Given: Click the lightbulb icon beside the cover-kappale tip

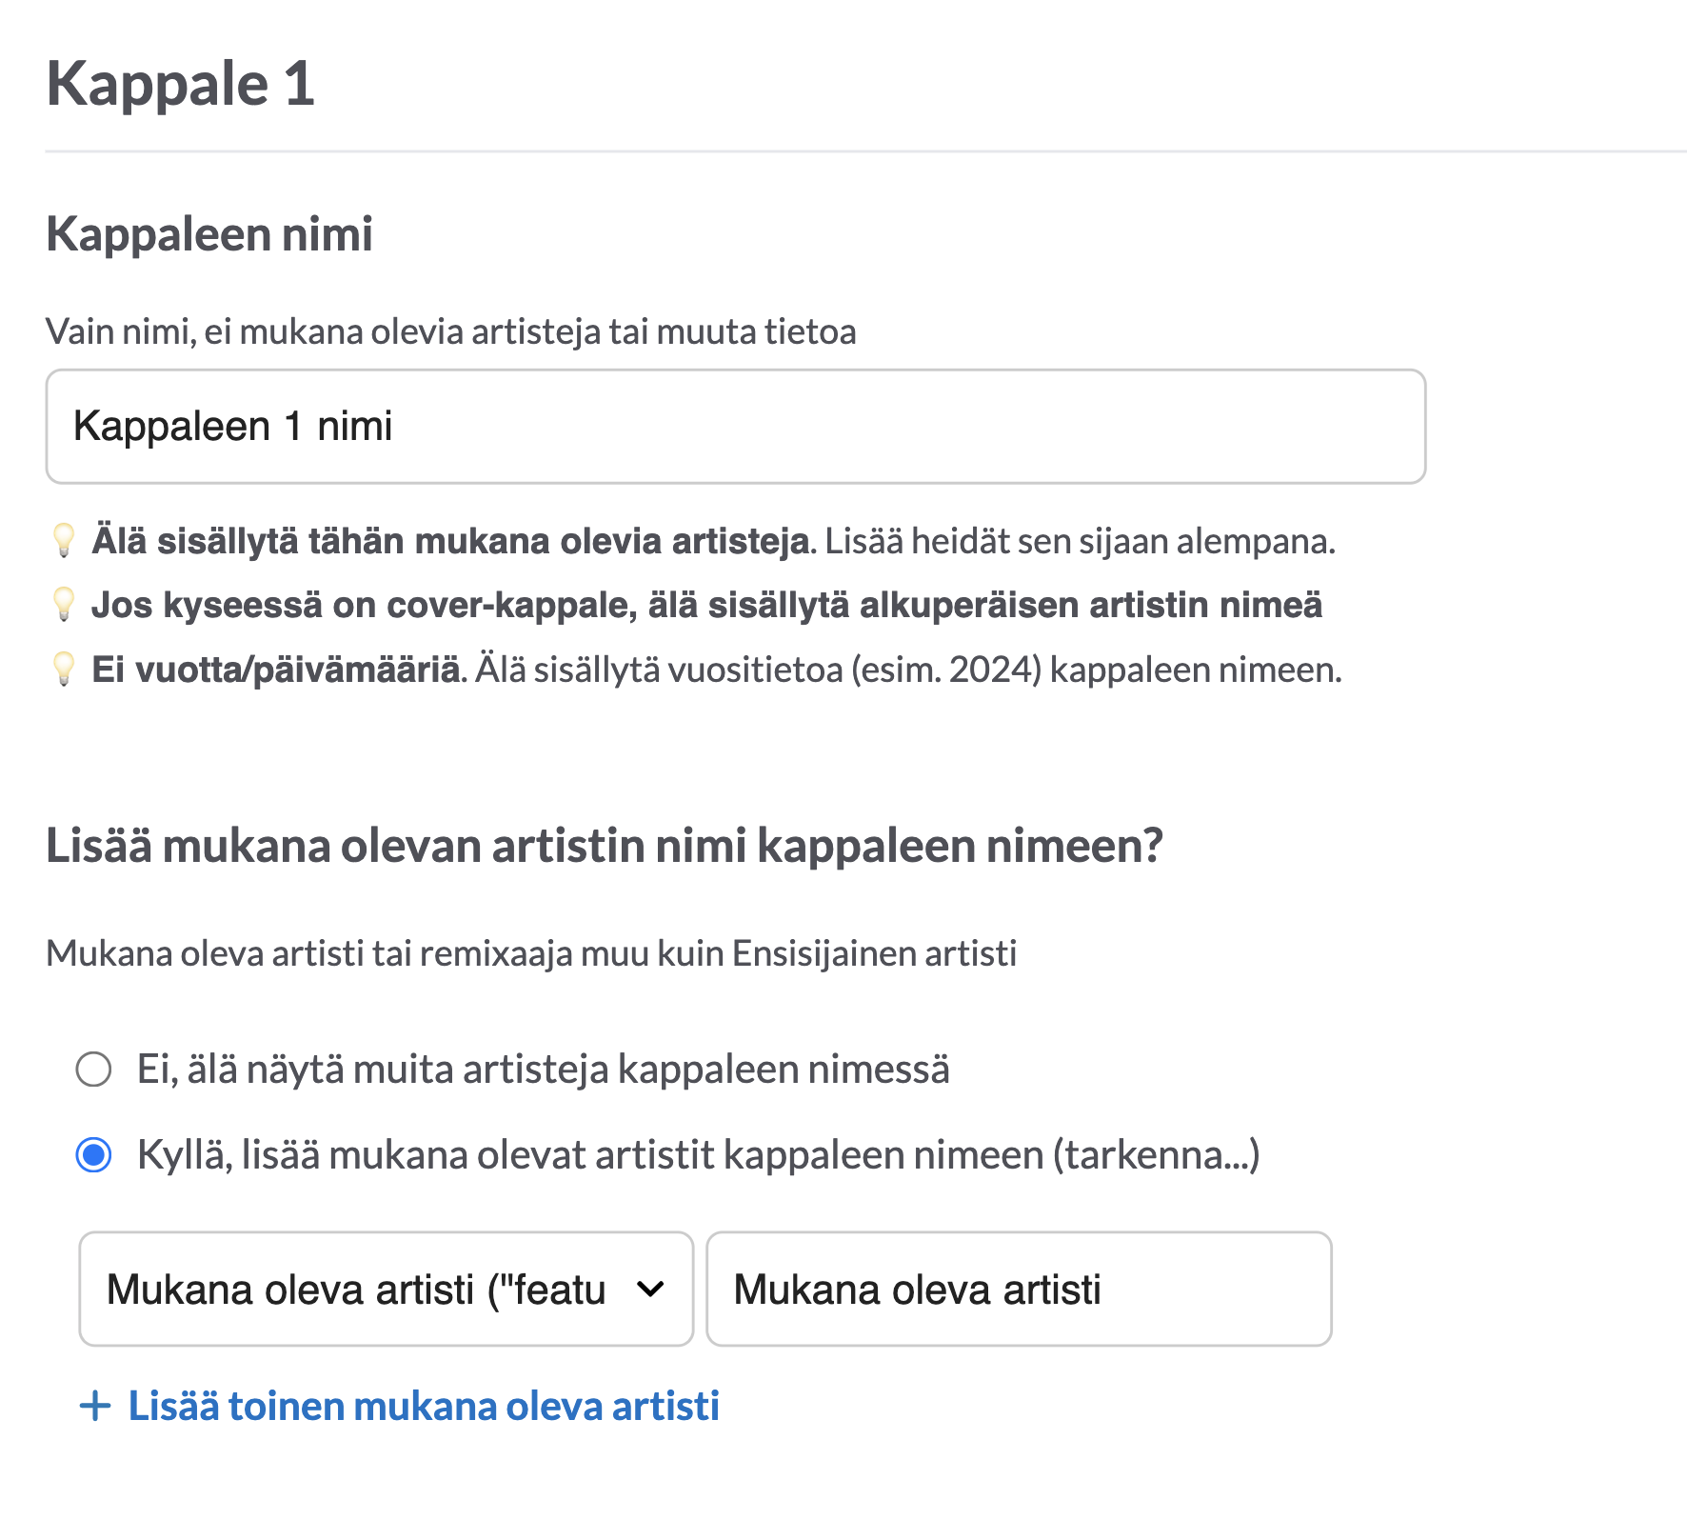Looking at the screenshot, I should (64, 605).
